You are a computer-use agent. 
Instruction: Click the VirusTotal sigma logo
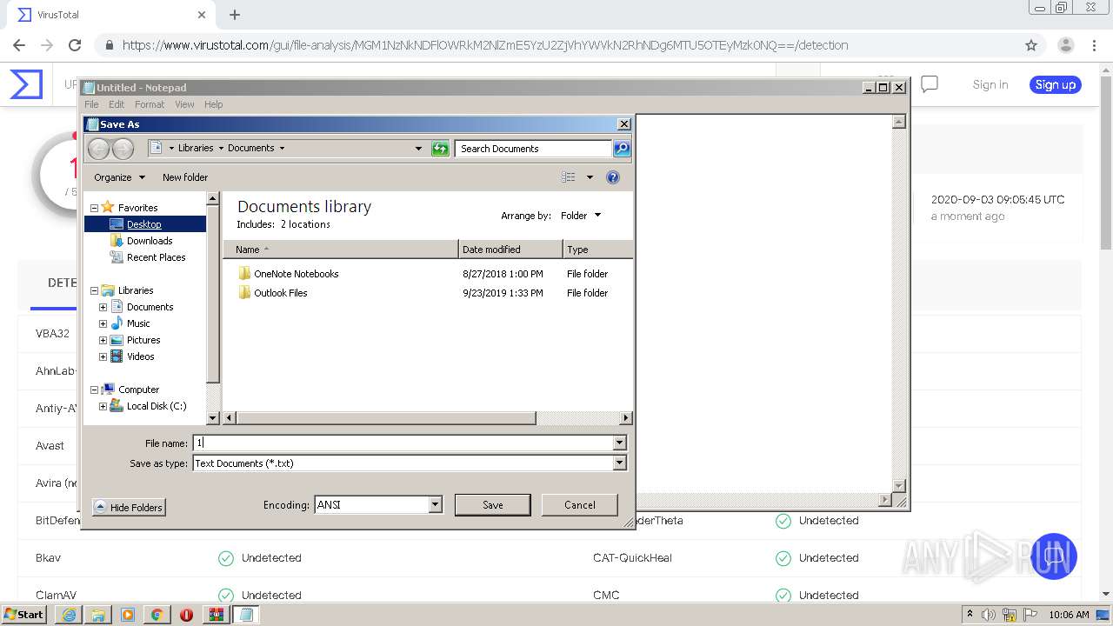(x=26, y=84)
